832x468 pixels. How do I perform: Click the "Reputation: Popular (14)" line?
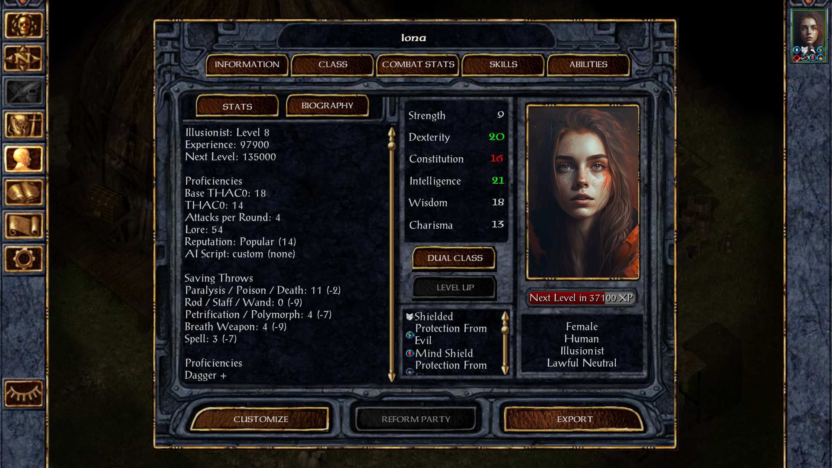coord(240,242)
